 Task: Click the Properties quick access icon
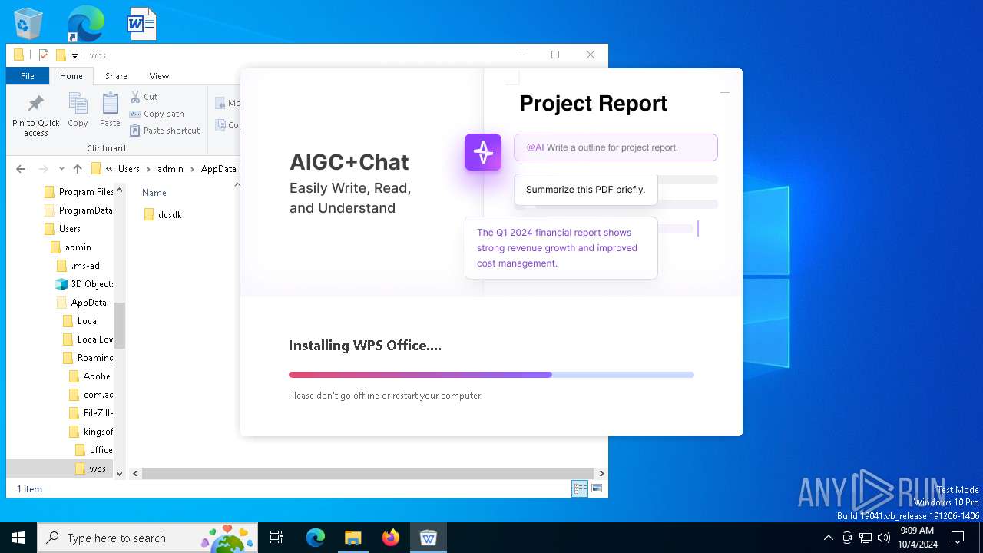click(44, 55)
